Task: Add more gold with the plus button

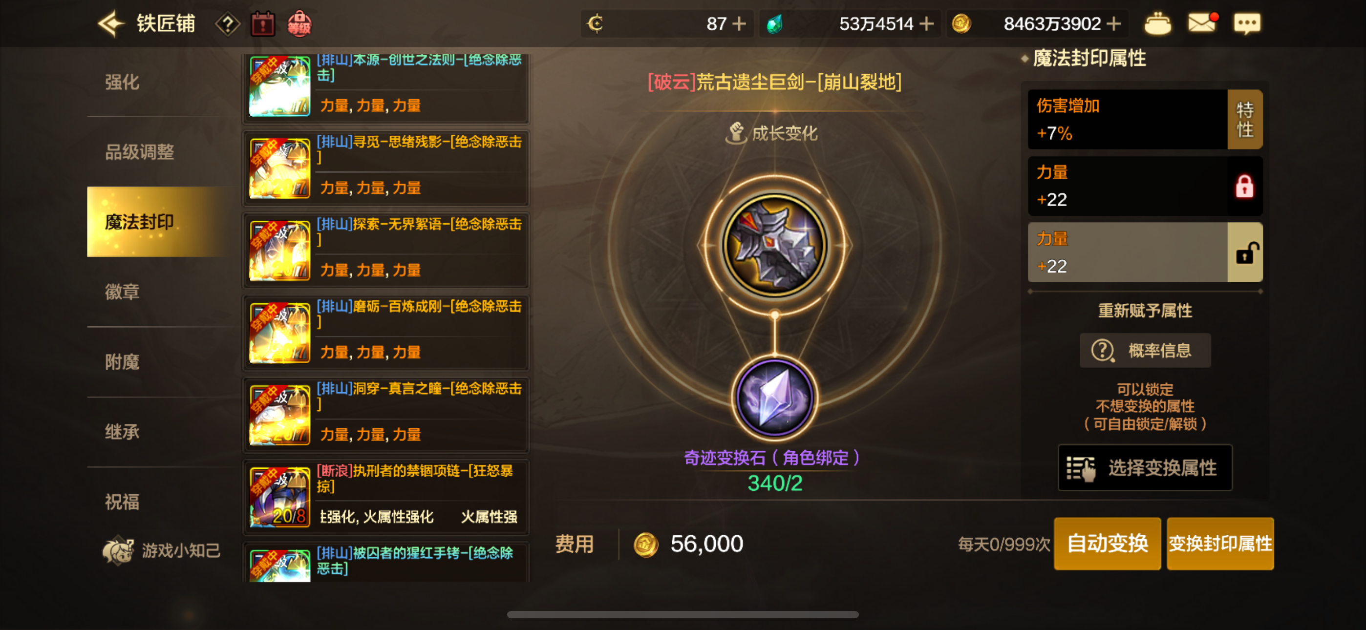Action: pos(1114,24)
